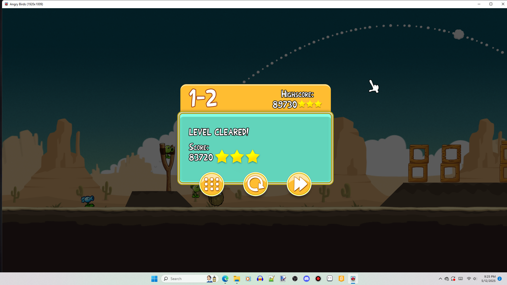Click the Highscore 89730 text
This screenshot has height=285, width=507.
[x=297, y=99]
